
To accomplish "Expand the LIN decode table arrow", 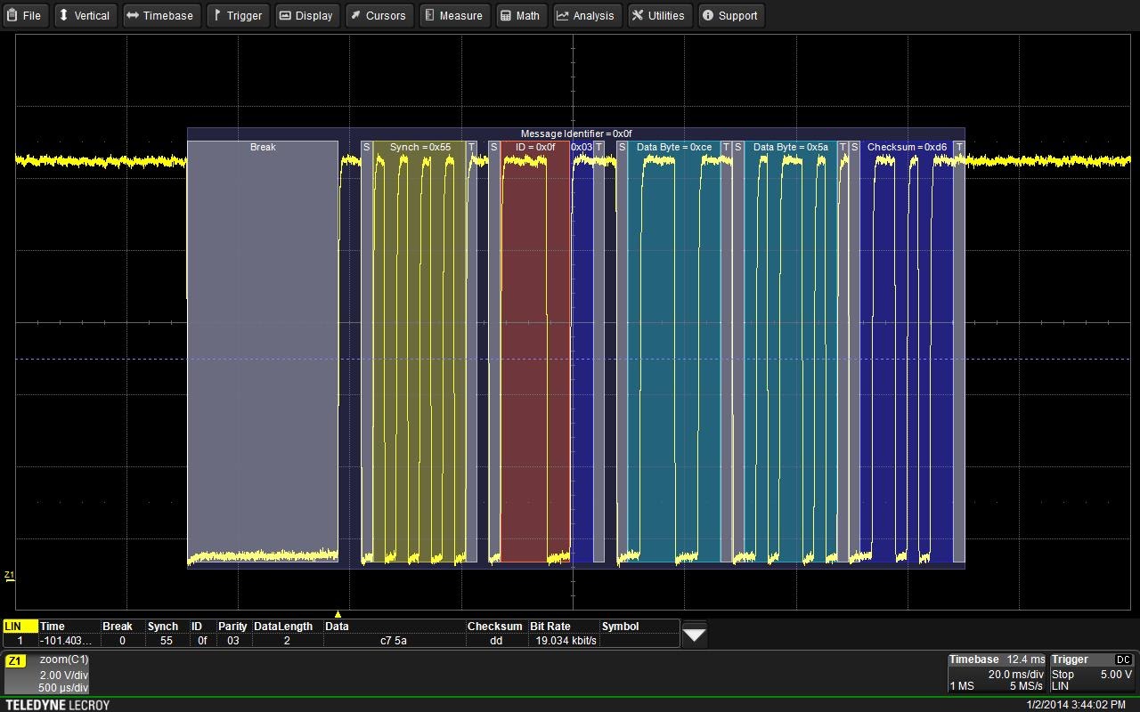I will pyautogui.click(x=694, y=633).
